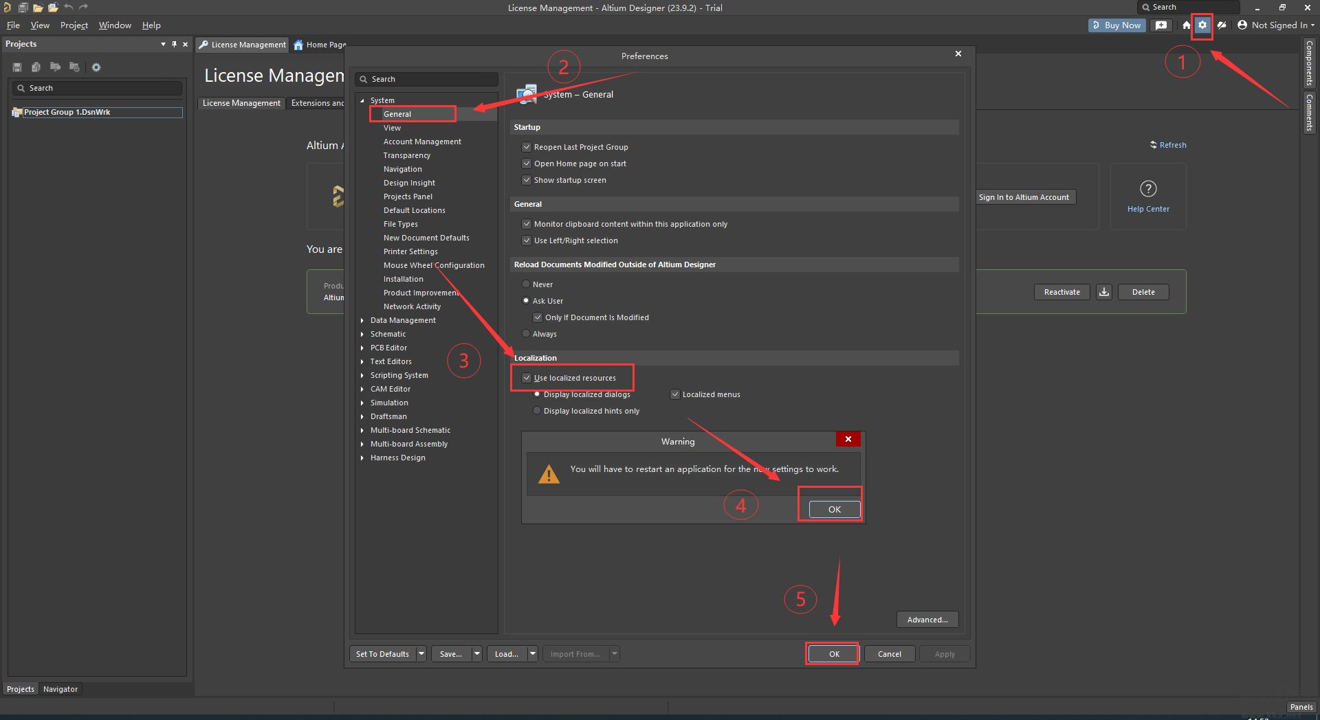Open Preferences via gear icon top right

point(1202,25)
